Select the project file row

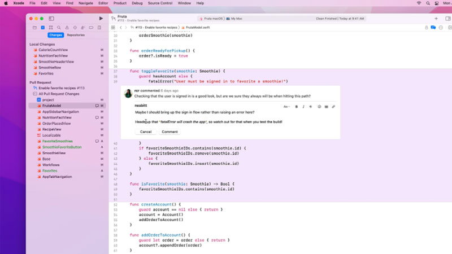pyautogui.click(x=48, y=100)
